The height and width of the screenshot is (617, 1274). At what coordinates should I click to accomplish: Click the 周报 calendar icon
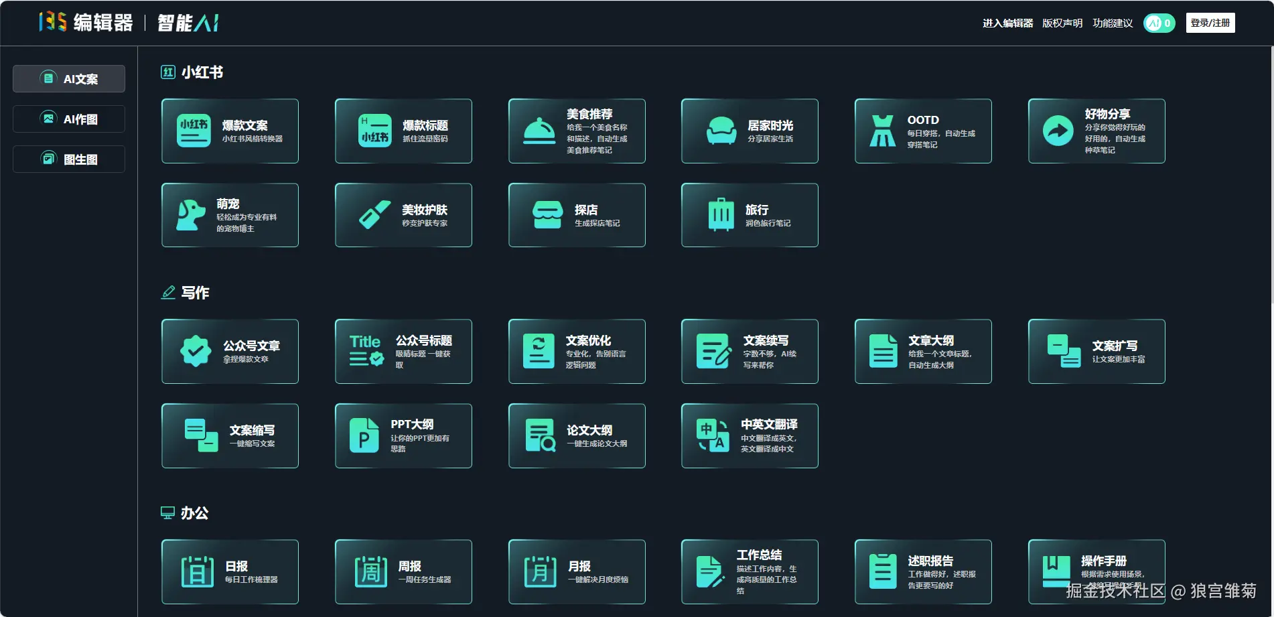370,572
